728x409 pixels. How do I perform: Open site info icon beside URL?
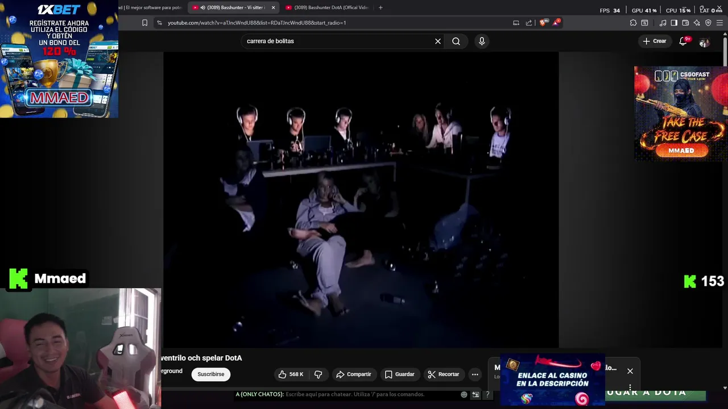pyautogui.click(x=159, y=23)
